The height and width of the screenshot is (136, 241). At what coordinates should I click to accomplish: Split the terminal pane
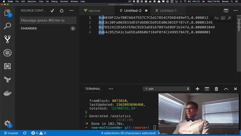[207, 89]
